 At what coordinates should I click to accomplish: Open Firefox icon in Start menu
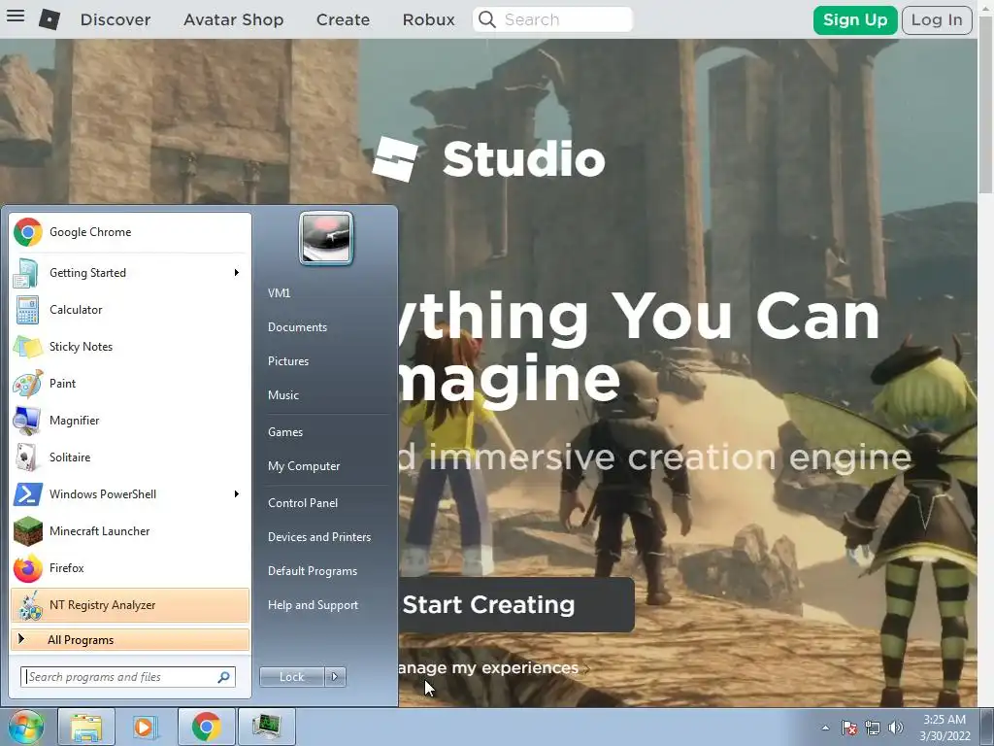click(x=28, y=567)
